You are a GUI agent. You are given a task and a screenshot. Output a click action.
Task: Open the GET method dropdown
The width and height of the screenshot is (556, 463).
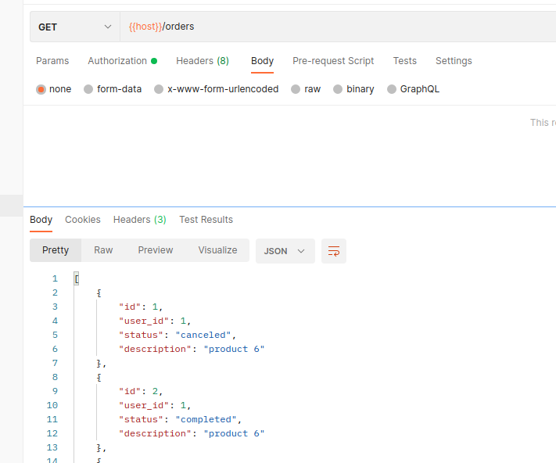75,27
